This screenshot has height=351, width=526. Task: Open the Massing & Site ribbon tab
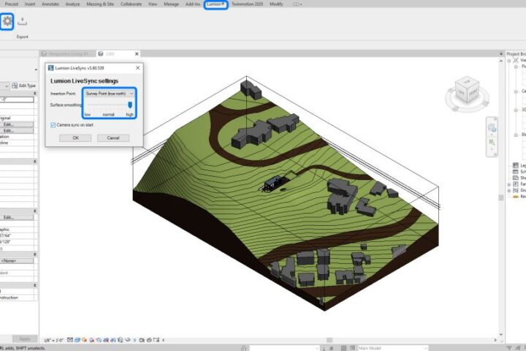100,4
